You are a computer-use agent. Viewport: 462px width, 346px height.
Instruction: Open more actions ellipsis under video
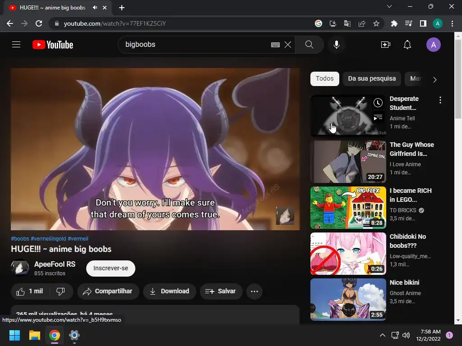pyautogui.click(x=254, y=291)
